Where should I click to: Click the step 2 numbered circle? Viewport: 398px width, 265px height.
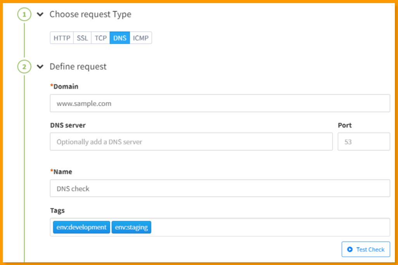pos(24,66)
